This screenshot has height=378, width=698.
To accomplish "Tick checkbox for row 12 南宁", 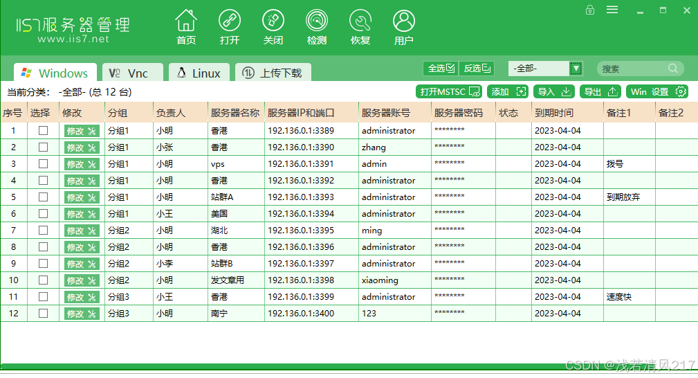I will pos(43,314).
